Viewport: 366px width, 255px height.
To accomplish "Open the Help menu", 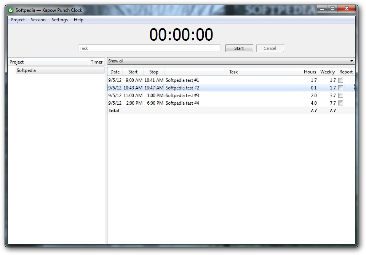I will pyautogui.click(x=78, y=20).
